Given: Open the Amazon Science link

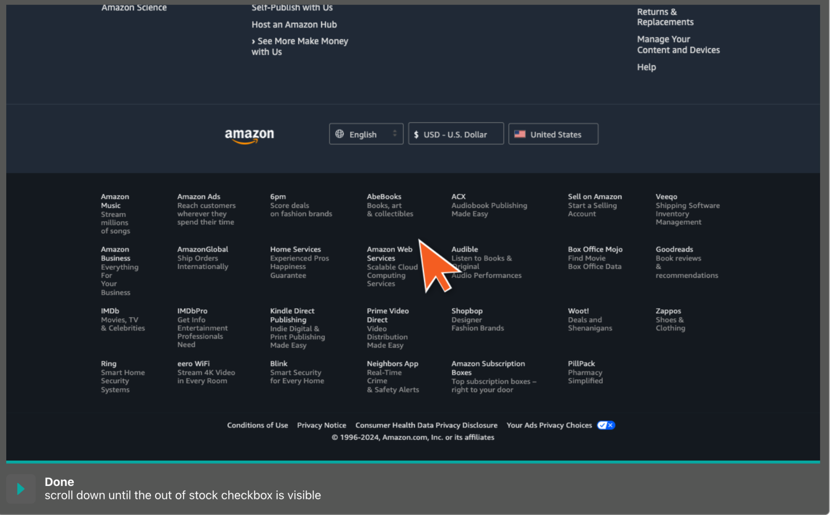Looking at the screenshot, I should tap(134, 7).
